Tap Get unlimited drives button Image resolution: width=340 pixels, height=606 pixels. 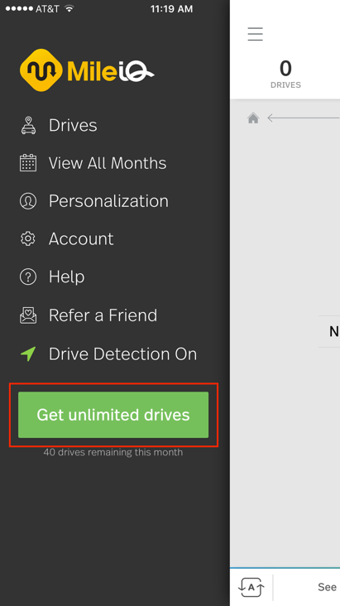113,415
